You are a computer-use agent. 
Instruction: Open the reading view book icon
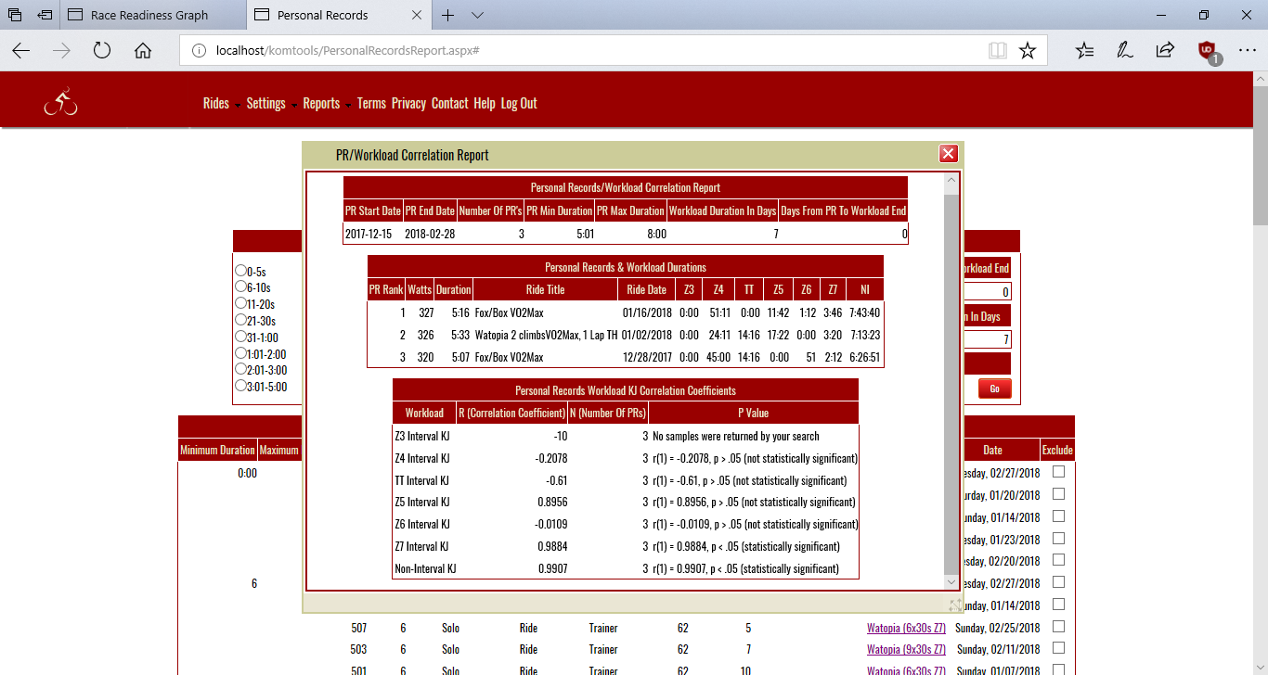[x=998, y=51]
